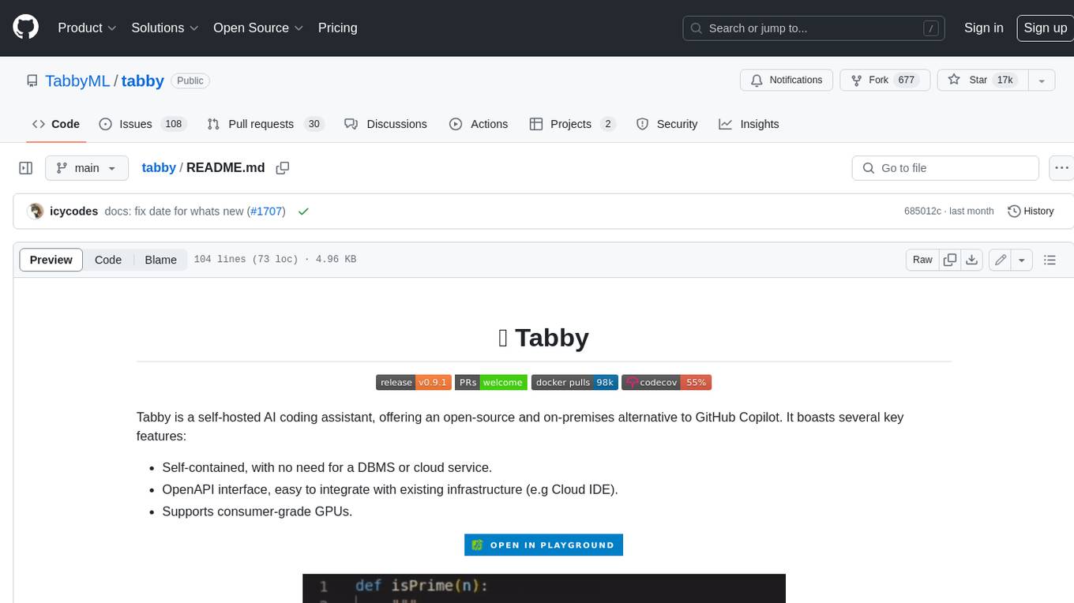Screen dimensions: 1074x603
Task: Click the isPrime code demo image
Action: point(543,588)
